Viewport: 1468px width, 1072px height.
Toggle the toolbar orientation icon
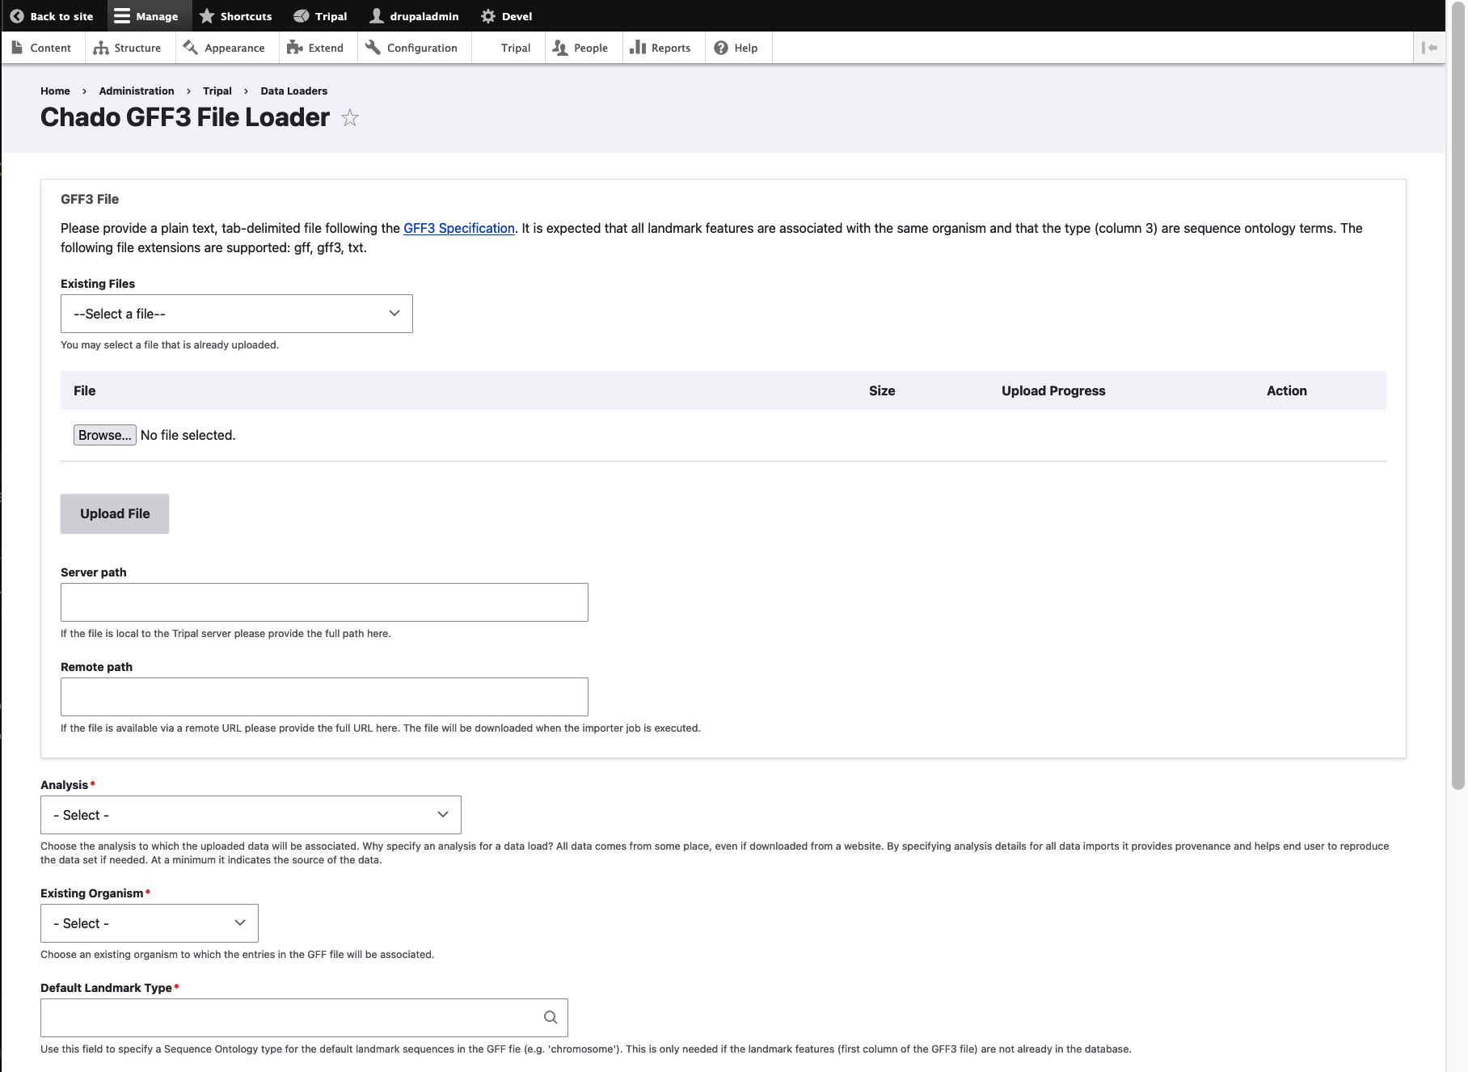pos(1429,48)
